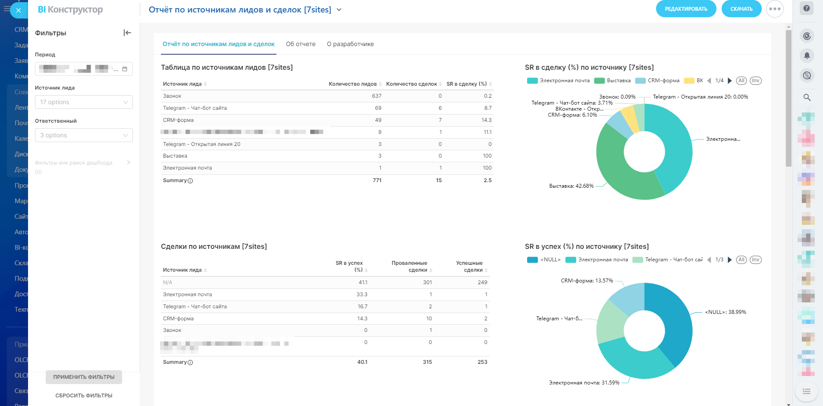Invert legend selection in SR в успех chart
The image size is (823, 406).
pos(755,260)
